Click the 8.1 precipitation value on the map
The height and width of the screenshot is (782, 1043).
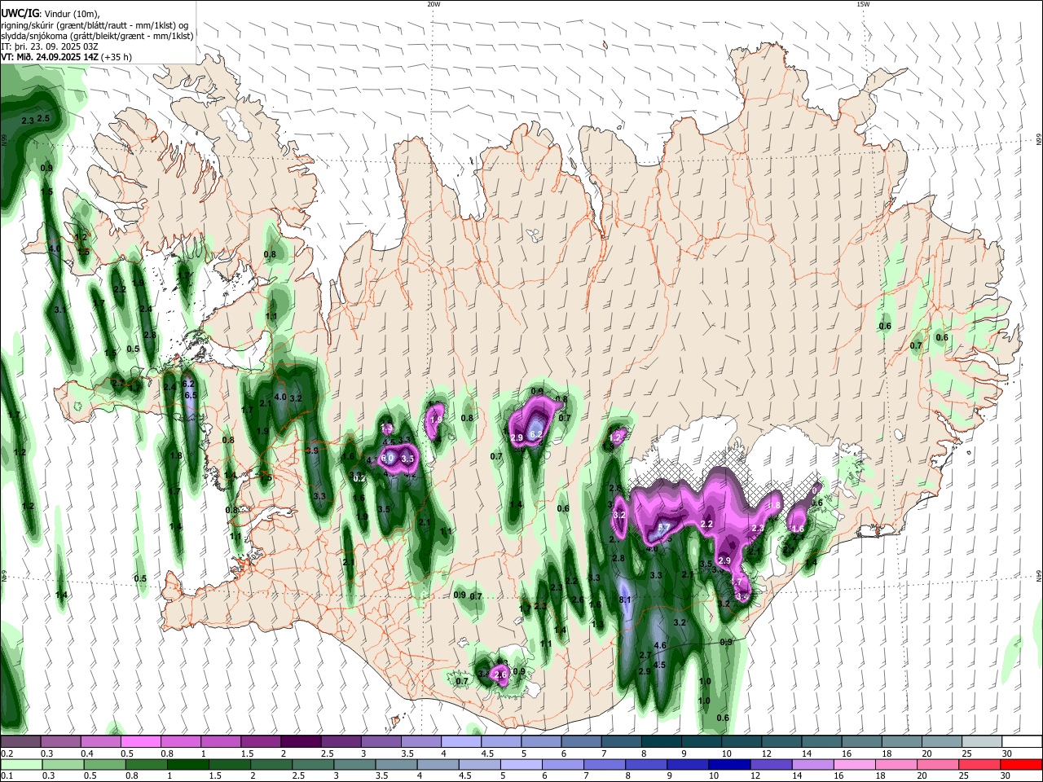tap(626, 600)
